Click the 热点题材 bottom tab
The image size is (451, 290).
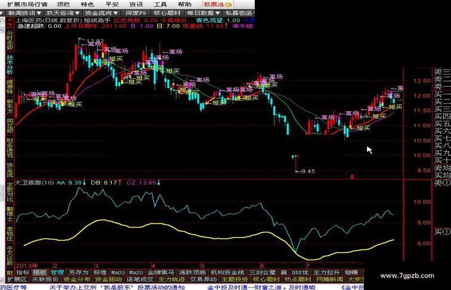(x=298, y=279)
